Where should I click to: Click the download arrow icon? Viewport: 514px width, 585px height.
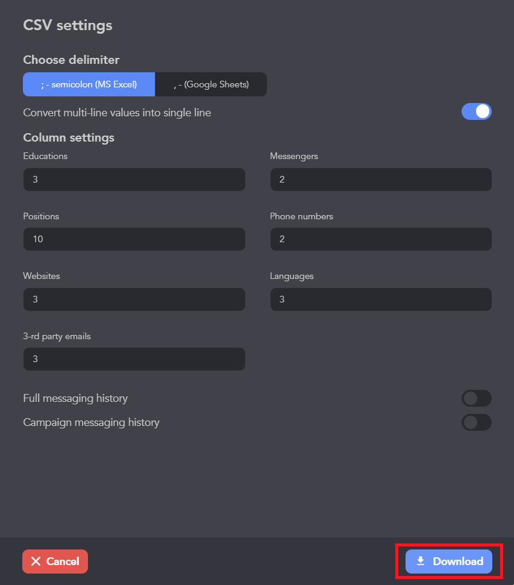[421, 562]
